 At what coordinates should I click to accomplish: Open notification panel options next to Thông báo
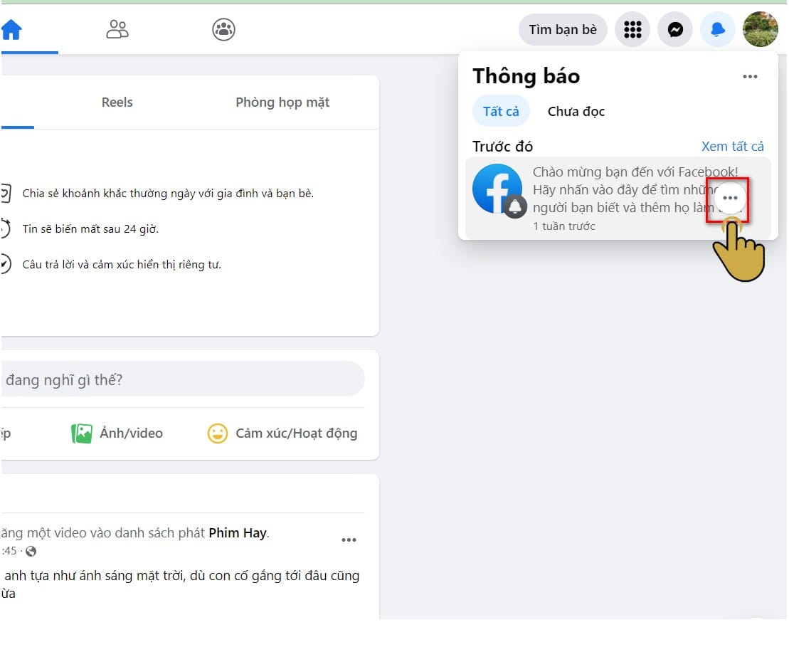[750, 77]
